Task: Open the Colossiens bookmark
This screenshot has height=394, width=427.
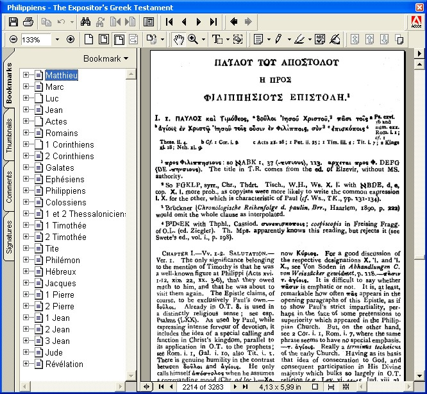Action: tap(66, 202)
